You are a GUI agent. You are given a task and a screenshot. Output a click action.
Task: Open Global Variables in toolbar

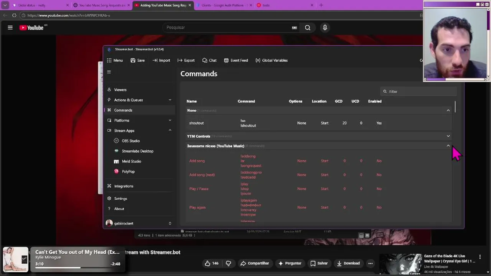click(272, 60)
